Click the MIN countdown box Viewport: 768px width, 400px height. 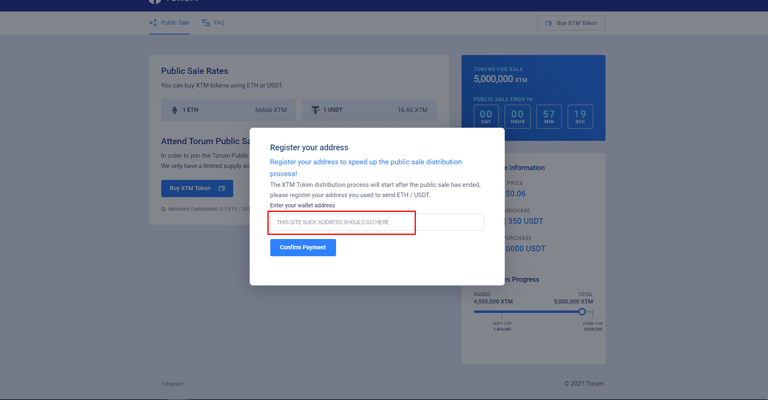pyautogui.click(x=549, y=117)
